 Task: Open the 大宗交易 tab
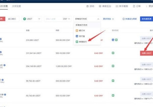(x=16, y=6)
